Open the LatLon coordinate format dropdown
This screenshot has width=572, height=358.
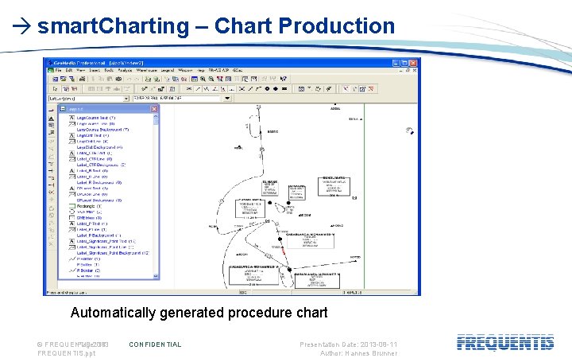[x=126, y=99]
